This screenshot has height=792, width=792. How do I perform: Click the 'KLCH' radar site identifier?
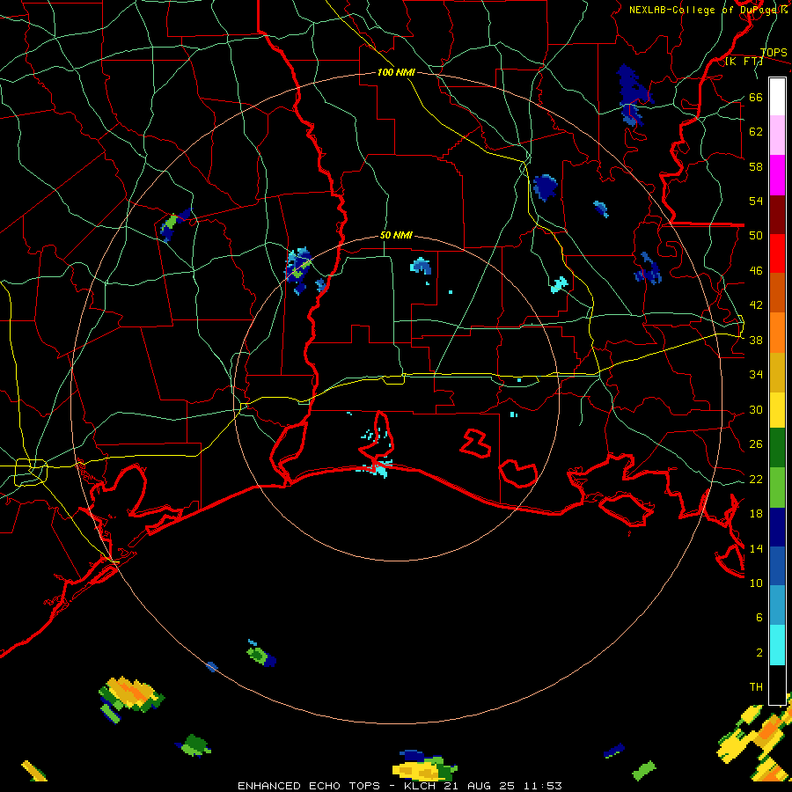420,786
